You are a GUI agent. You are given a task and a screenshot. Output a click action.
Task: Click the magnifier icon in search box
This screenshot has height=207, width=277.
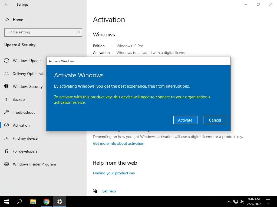(x=78, y=32)
